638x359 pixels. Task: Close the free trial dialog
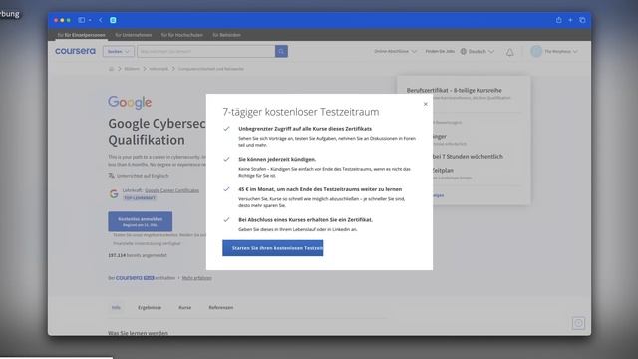(426, 104)
